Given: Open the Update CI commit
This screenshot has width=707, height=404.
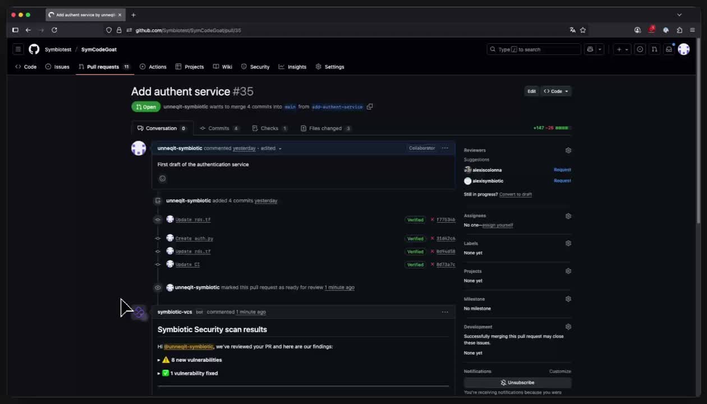Looking at the screenshot, I should point(187,264).
